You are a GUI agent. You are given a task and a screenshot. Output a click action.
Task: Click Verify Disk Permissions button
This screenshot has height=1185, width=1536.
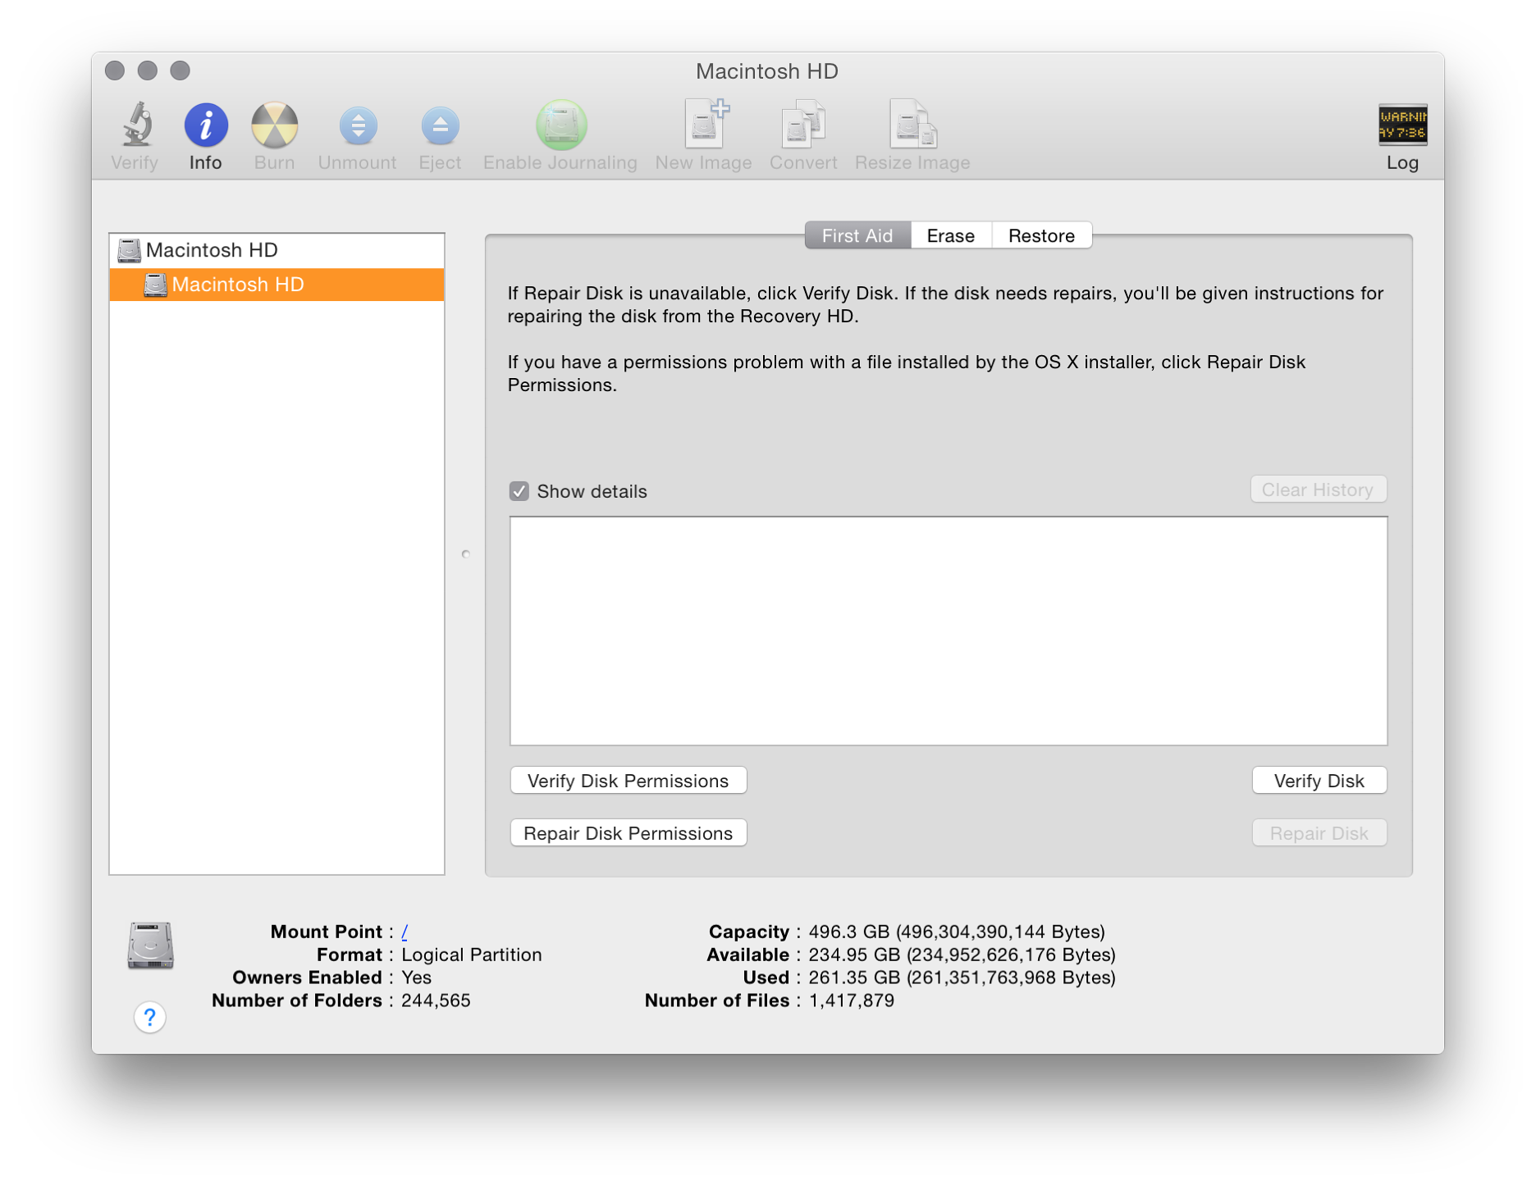point(628,781)
